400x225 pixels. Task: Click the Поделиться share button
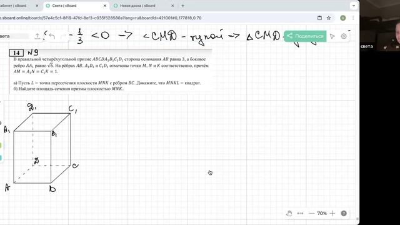click(305, 36)
